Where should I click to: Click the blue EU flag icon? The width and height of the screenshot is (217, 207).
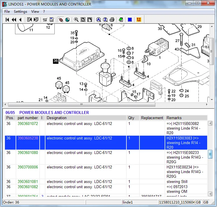[130, 20]
